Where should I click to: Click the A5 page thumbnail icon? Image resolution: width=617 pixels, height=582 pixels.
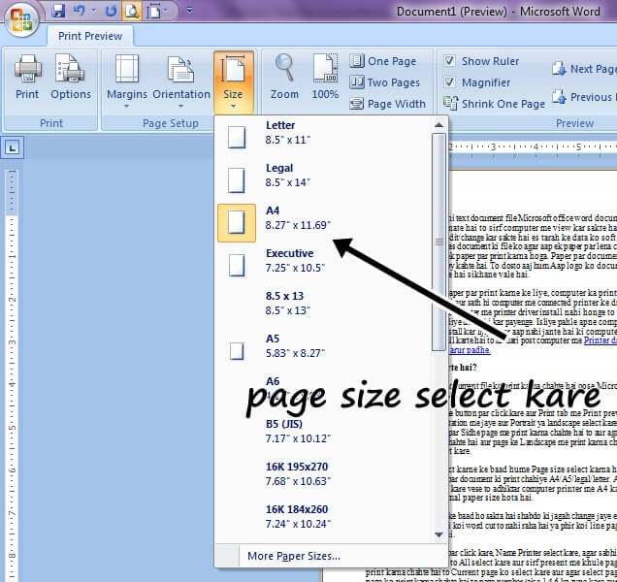(237, 351)
